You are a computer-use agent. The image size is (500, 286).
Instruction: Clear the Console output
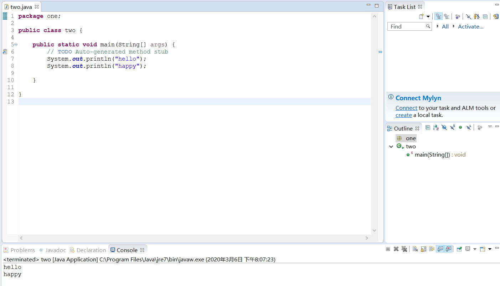tap(415, 249)
